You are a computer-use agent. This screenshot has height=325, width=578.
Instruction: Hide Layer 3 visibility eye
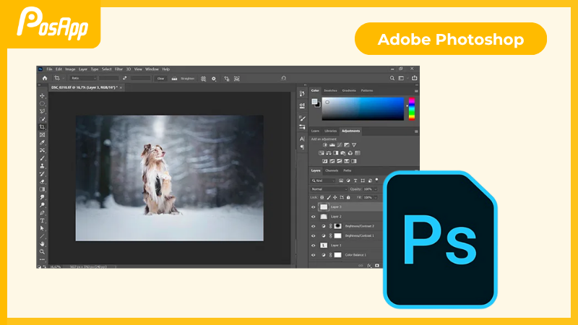pos(314,207)
